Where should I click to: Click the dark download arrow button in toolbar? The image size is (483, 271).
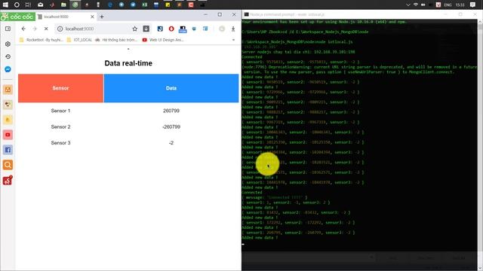click(x=146, y=29)
